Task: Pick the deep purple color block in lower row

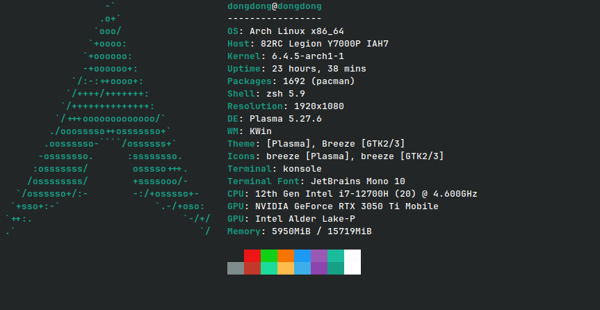Action: 319,268
